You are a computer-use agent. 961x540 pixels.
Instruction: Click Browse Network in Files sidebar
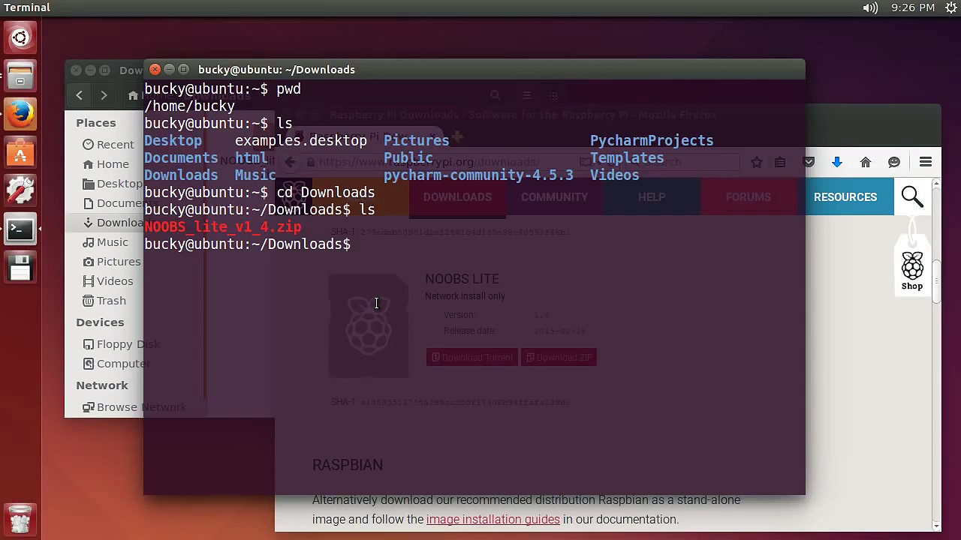click(134, 407)
